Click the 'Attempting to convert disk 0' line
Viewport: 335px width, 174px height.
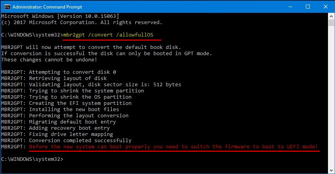click(x=59, y=72)
